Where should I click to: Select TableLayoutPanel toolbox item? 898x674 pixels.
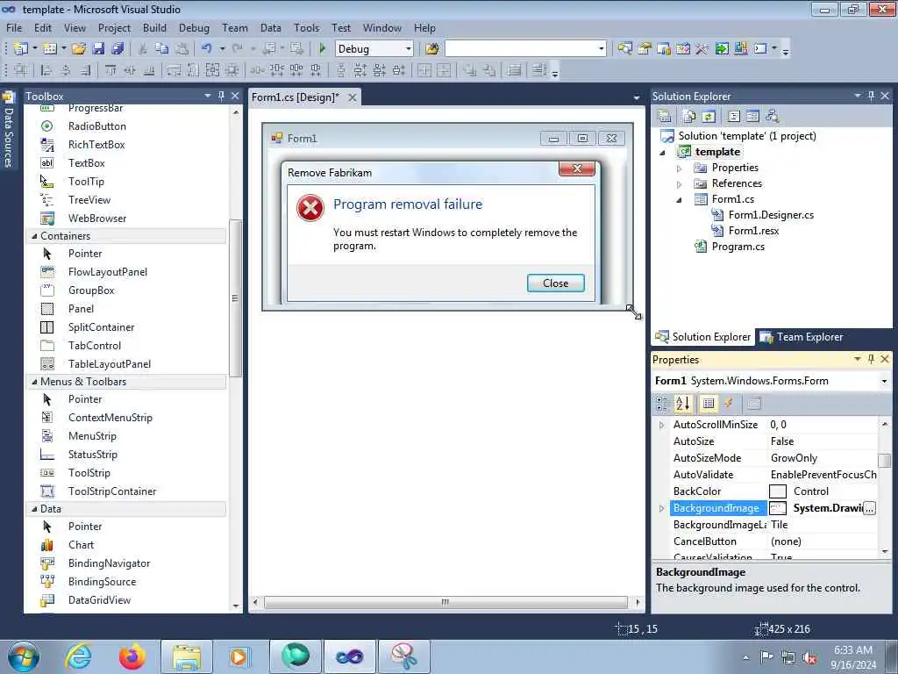110,363
